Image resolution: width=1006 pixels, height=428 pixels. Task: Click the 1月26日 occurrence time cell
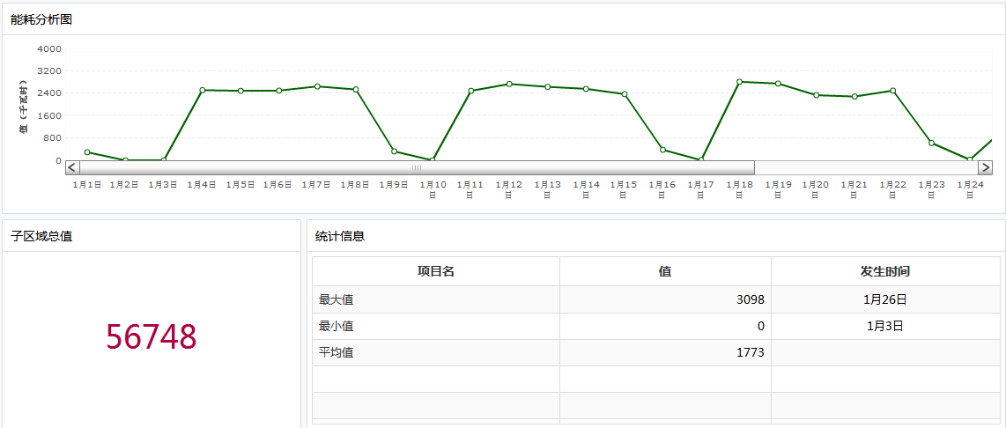[x=885, y=299]
